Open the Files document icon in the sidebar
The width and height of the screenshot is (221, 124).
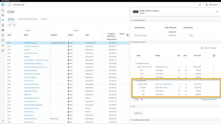[x=3, y=35]
